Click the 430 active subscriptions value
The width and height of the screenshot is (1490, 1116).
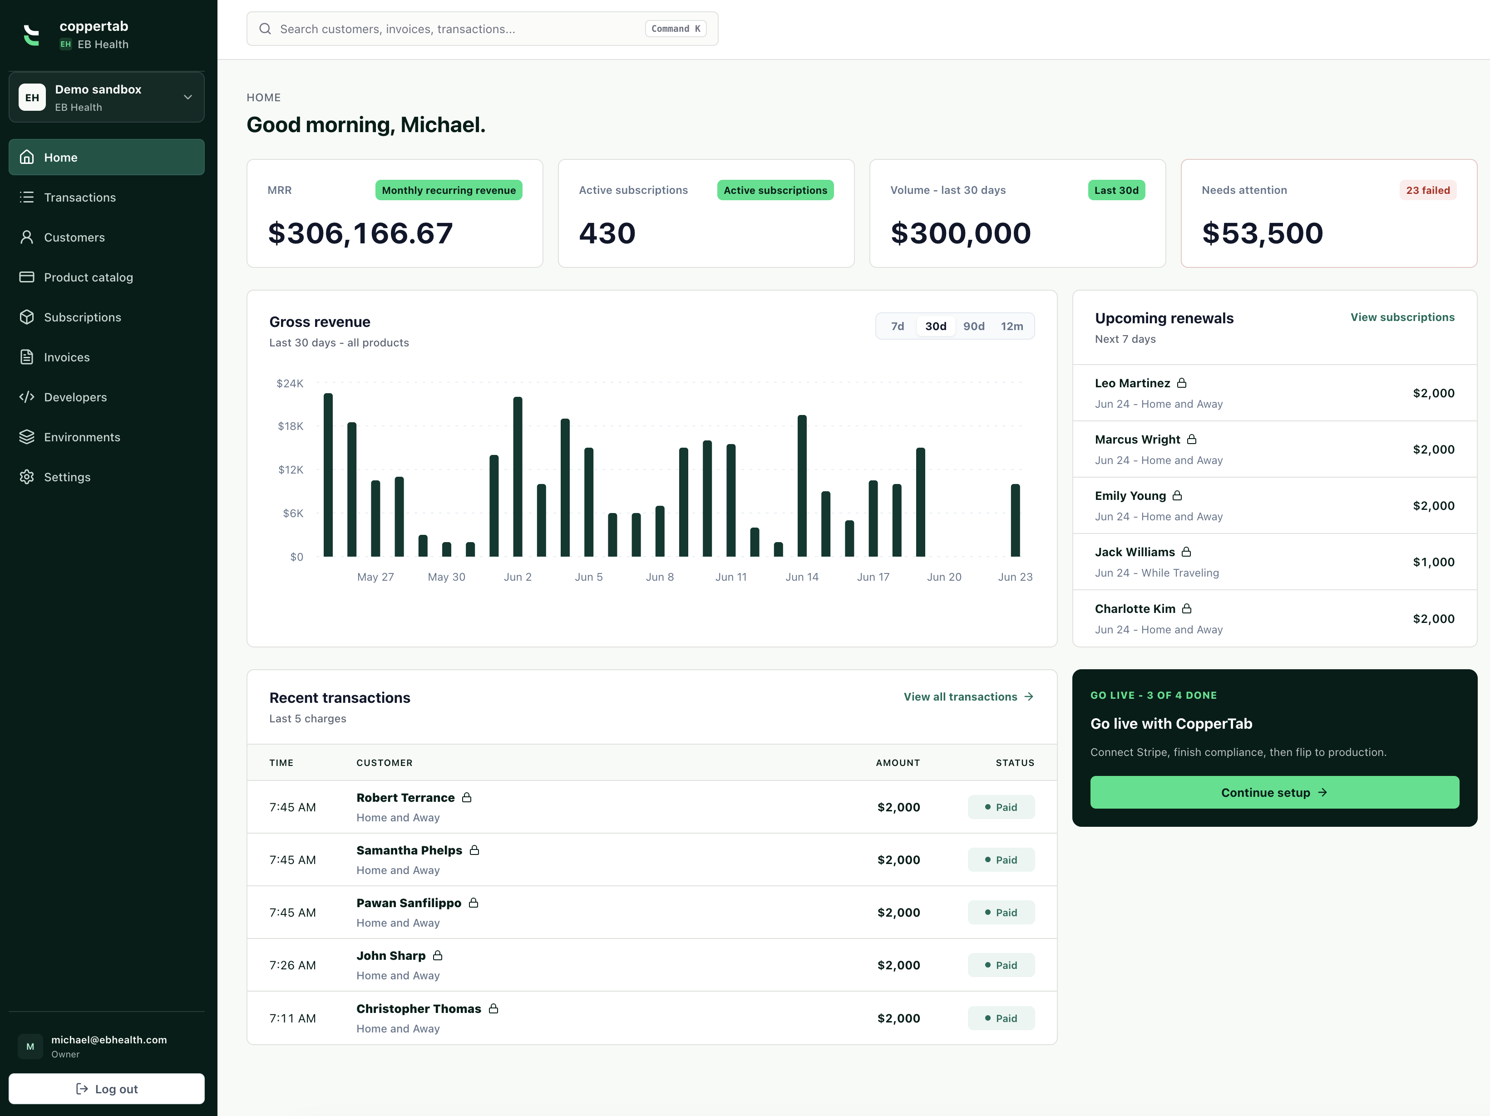coord(607,233)
